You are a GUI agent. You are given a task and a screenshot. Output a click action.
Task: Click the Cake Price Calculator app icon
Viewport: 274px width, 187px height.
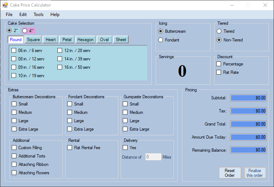coord(5,5)
